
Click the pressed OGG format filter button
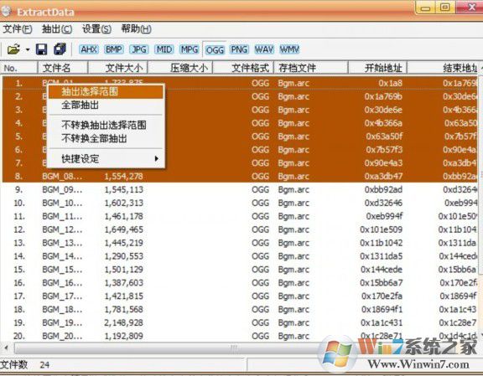(x=215, y=49)
